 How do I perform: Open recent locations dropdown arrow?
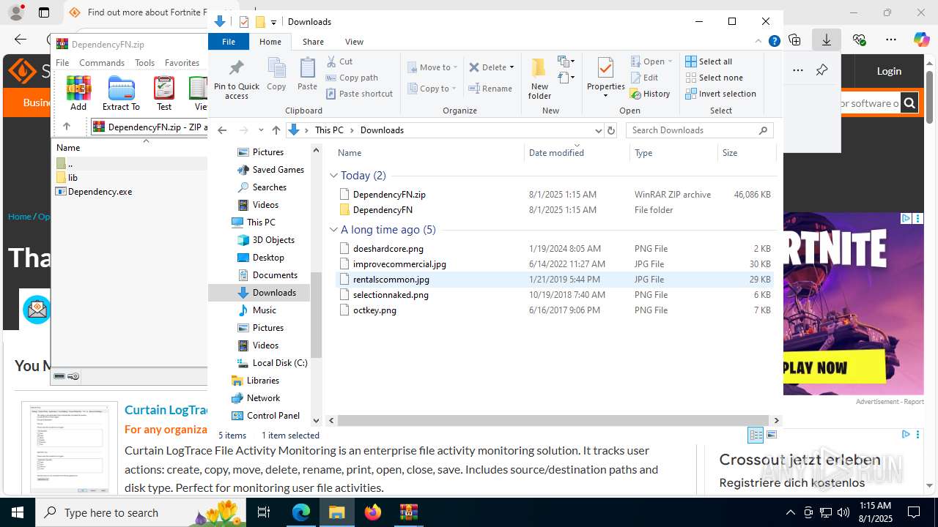click(x=261, y=130)
